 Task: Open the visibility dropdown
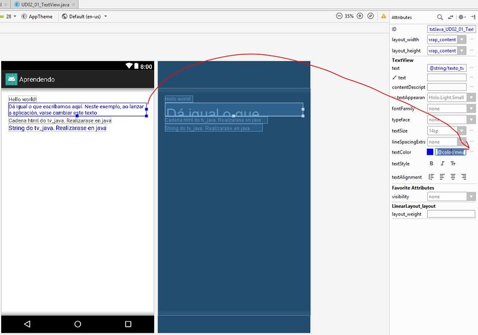451,196
